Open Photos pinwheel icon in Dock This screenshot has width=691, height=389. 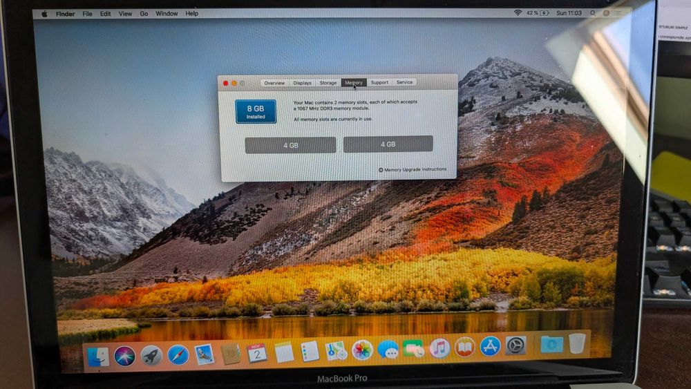click(362, 350)
